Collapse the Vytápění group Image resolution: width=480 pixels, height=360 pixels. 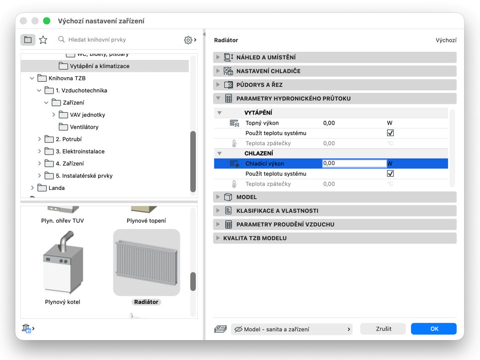tap(219, 113)
